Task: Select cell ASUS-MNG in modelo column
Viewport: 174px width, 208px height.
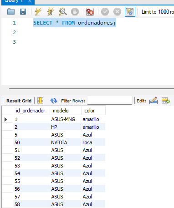Action: pos(66,119)
